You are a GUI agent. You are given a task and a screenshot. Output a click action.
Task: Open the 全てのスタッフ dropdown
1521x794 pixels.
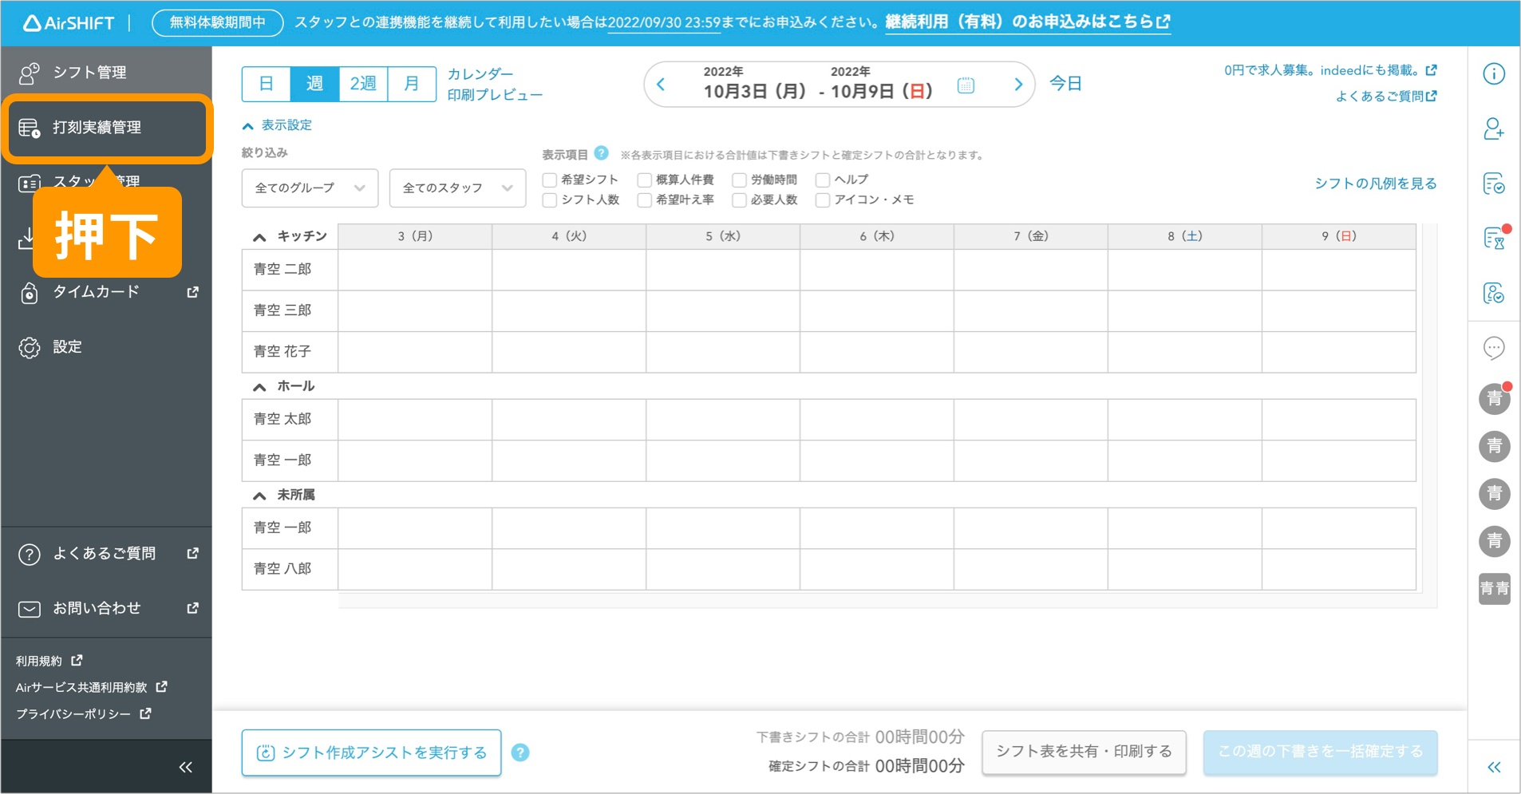tap(457, 188)
